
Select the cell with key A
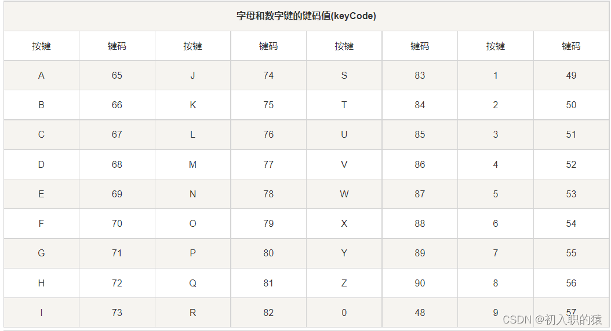(x=41, y=75)
